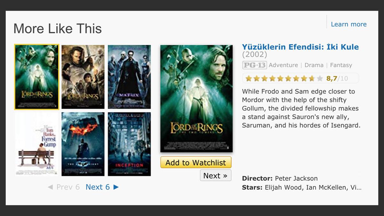Click the Add to Watchlist button
384x216 pixels.
[196, 163]
